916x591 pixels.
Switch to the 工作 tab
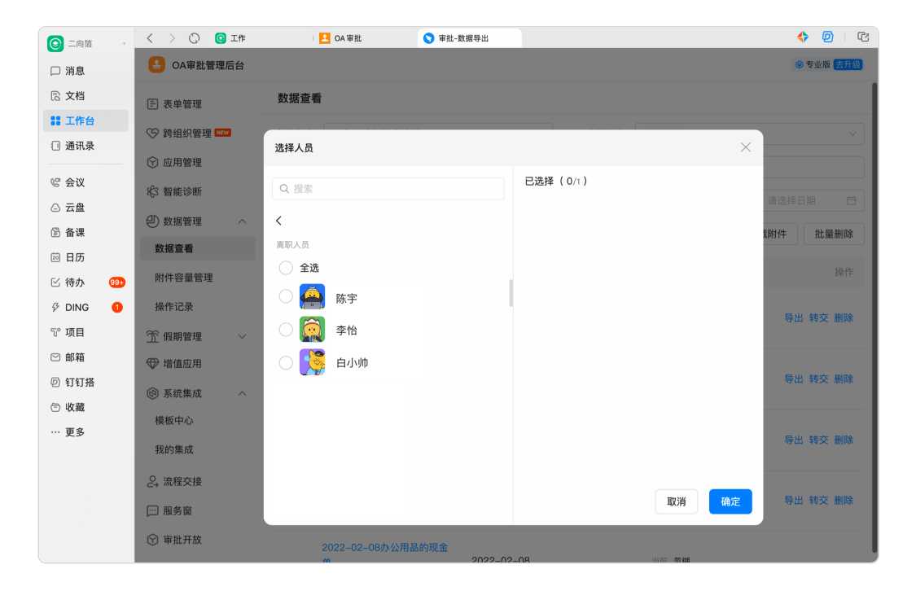pyautogui.click(x=237, y=38)
